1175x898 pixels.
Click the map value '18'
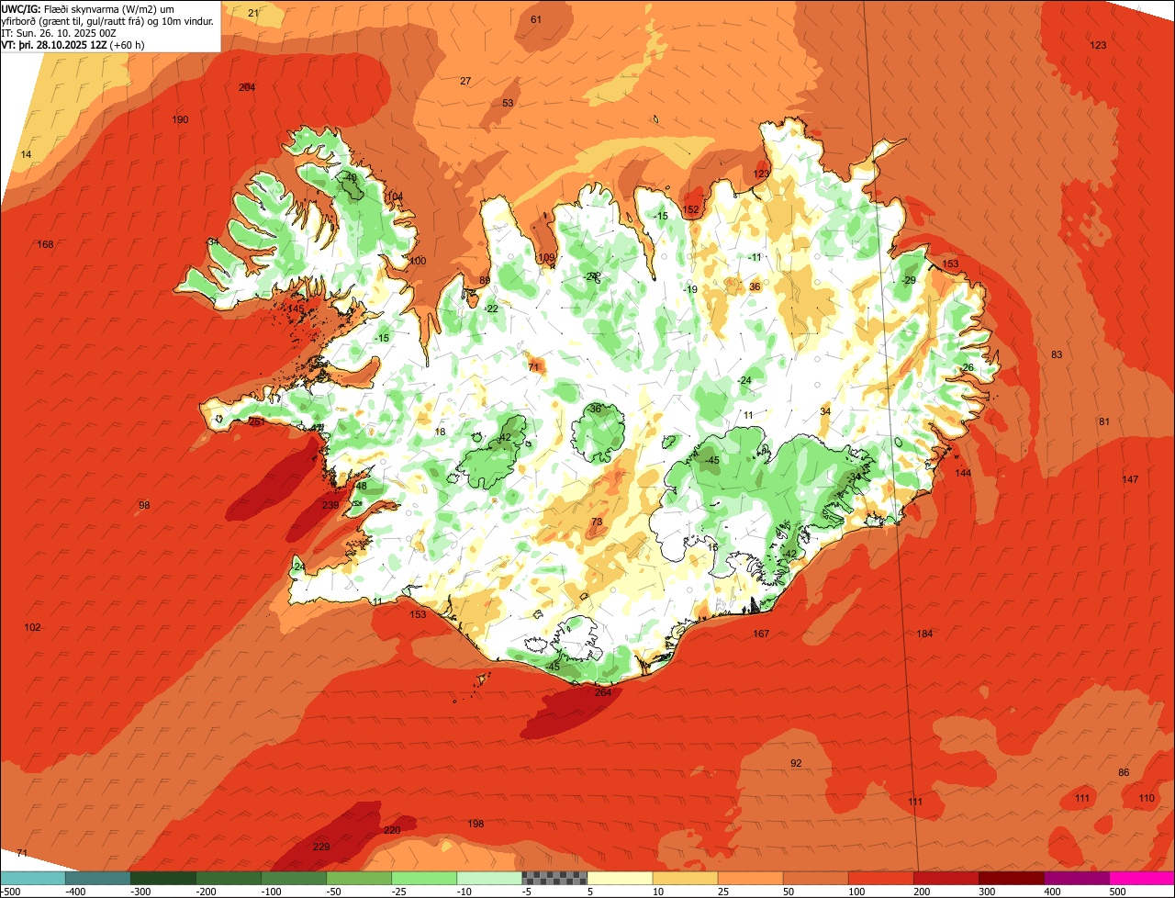(440, 432)
